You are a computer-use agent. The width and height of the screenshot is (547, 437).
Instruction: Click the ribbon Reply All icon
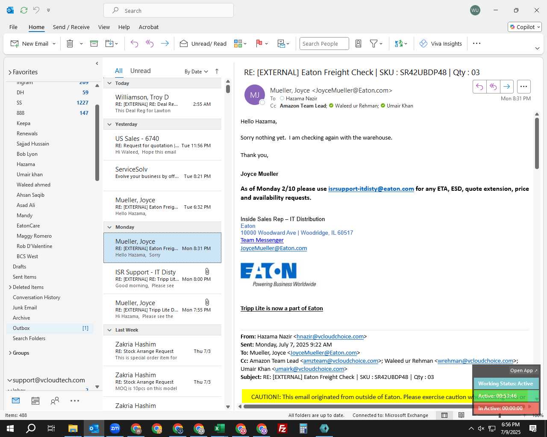(x=150, y=44)
